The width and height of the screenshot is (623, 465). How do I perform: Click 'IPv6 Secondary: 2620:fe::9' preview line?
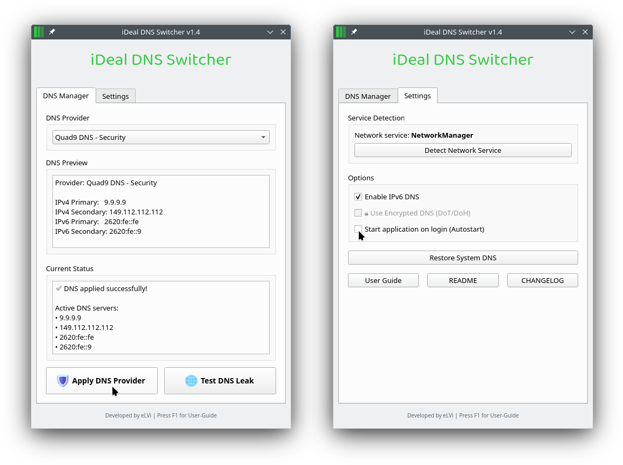[98, 232]
